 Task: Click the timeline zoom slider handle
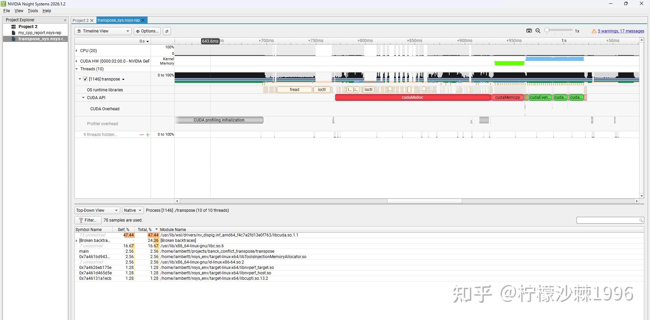tap(547, 30)
